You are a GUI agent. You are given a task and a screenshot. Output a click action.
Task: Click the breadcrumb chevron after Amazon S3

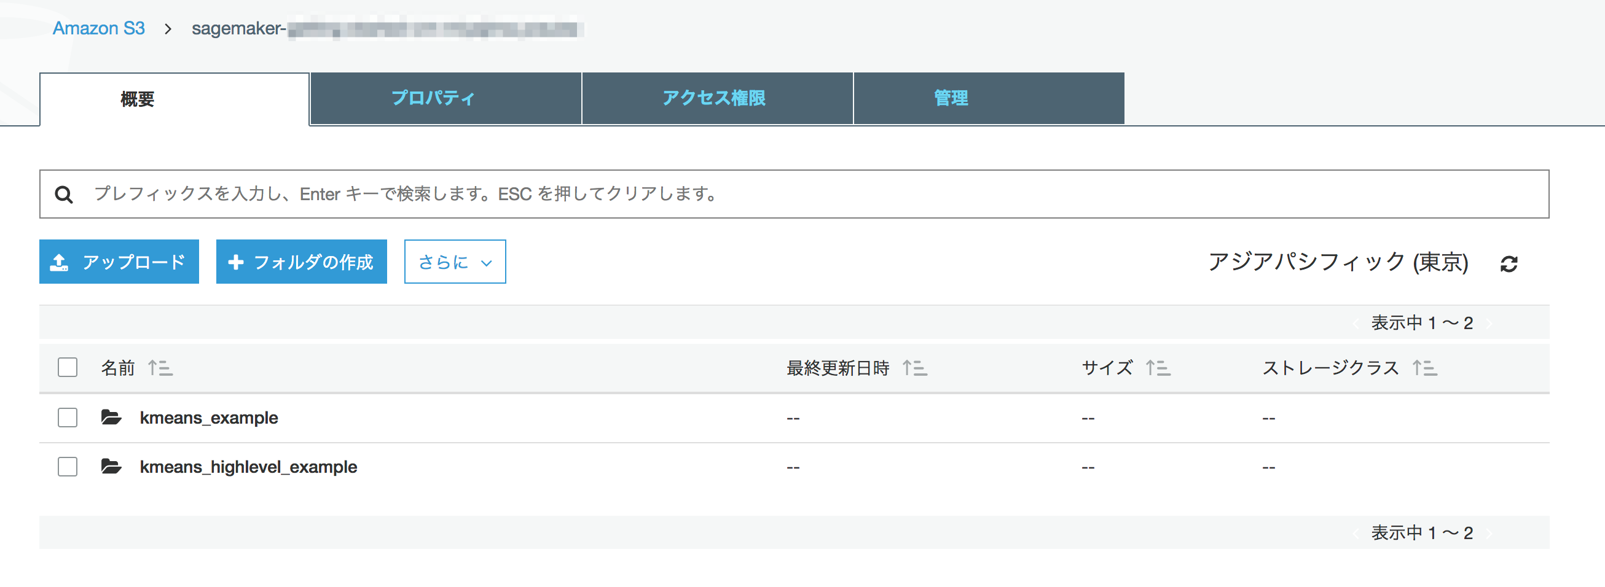click(x=168, y=29)
